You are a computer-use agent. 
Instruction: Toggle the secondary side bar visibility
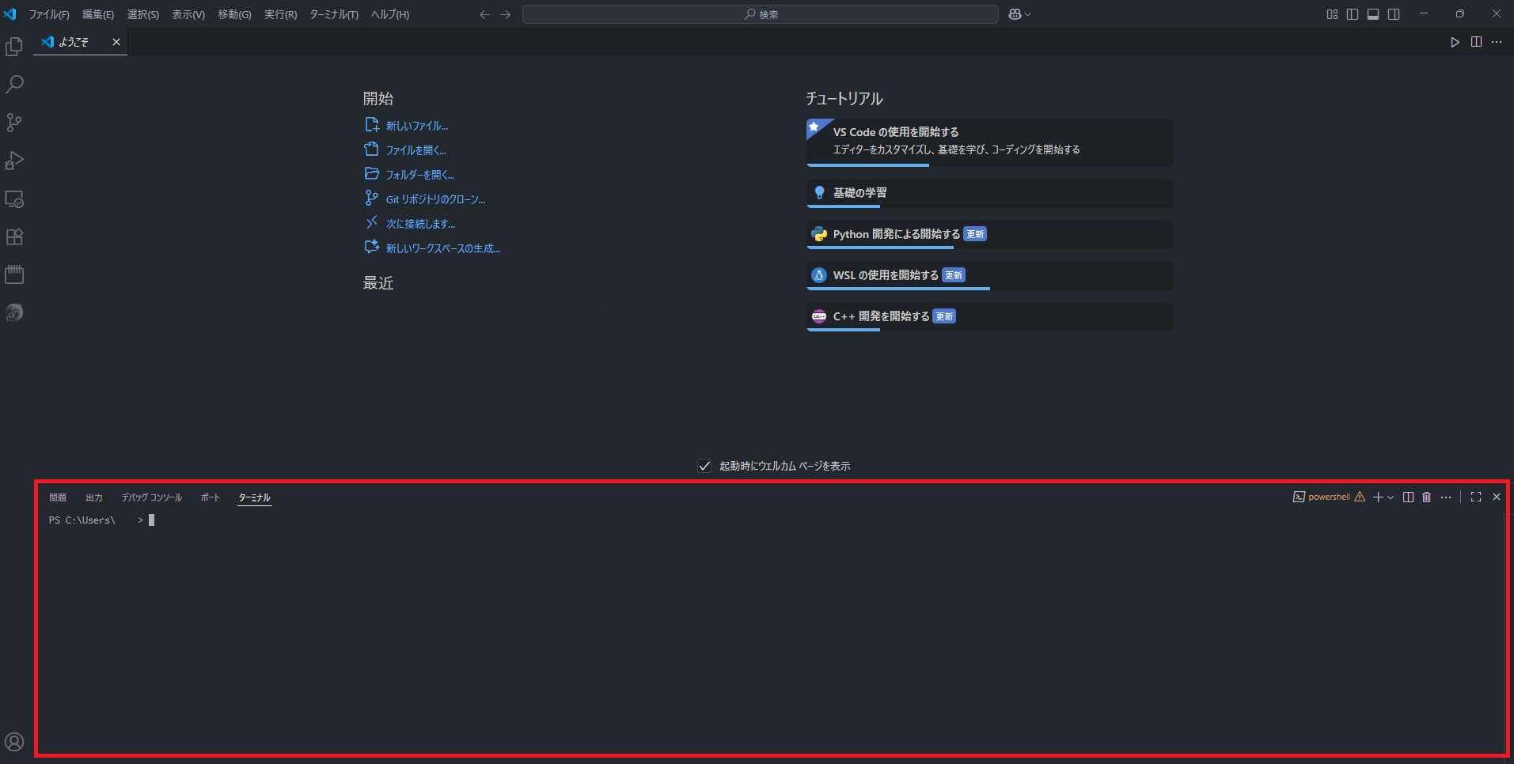pyautogui.click(x=1394, y=14)
